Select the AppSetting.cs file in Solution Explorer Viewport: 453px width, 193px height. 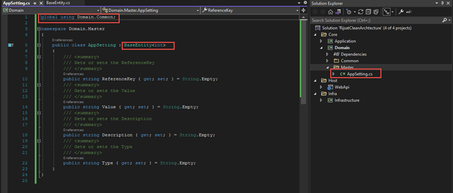click(356, 74)
